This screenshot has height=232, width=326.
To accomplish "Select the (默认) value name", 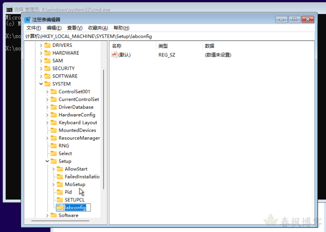I will tap(124, 55).
